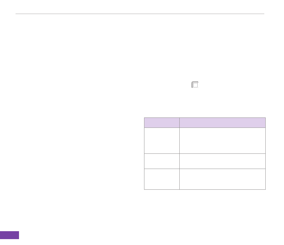Viewport: 284px width, 245px height.
Task: Click the last row's wide right cell
Action: click(x=222, y=179)
